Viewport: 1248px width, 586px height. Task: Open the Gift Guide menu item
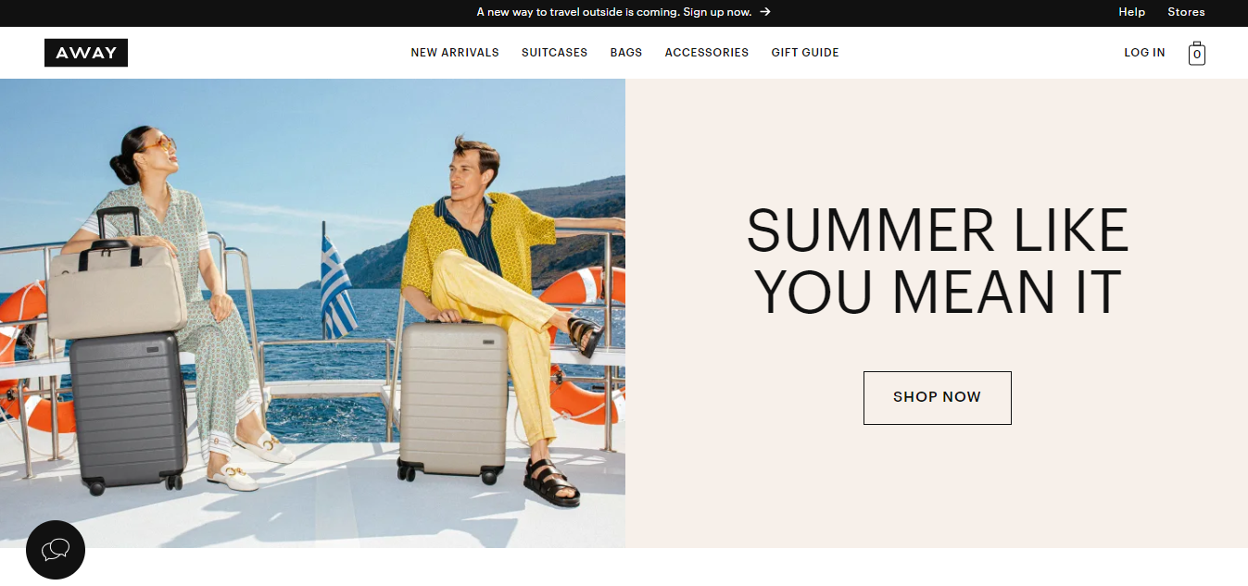805,53
